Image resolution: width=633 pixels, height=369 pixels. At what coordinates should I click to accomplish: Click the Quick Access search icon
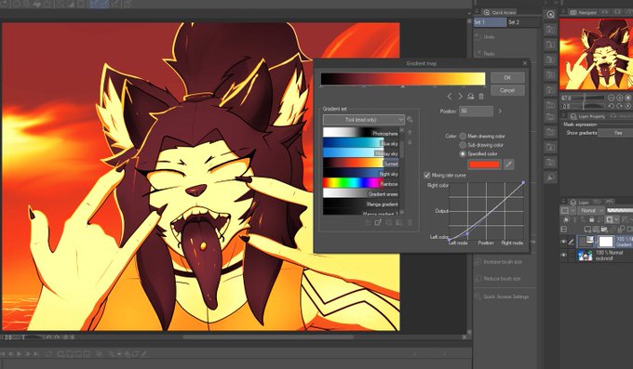(x=487, y=12)
